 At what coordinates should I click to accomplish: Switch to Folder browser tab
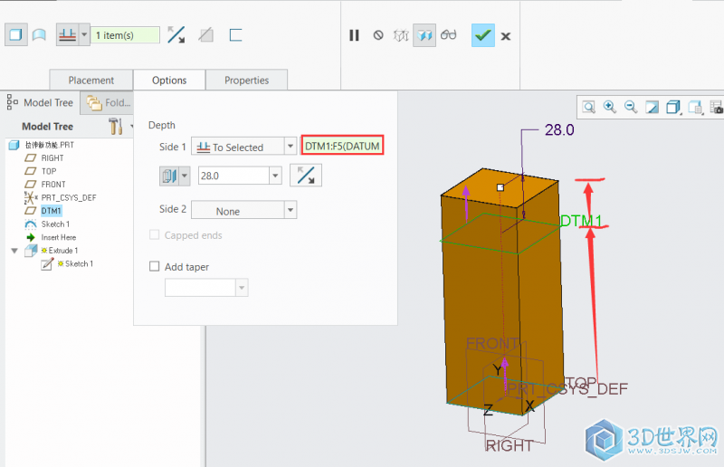click(108, 102)
